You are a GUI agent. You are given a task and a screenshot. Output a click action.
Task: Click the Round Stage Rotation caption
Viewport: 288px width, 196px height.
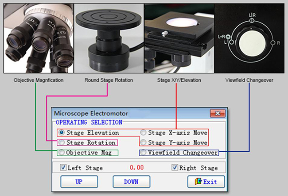tap(109, 80)
